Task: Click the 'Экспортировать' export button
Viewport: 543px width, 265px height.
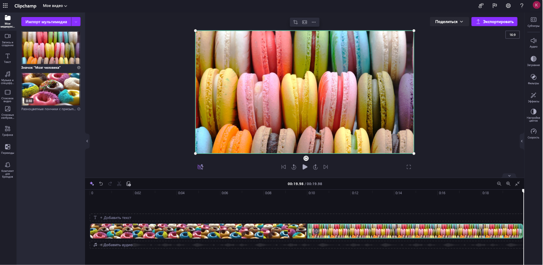Action: 494,22
